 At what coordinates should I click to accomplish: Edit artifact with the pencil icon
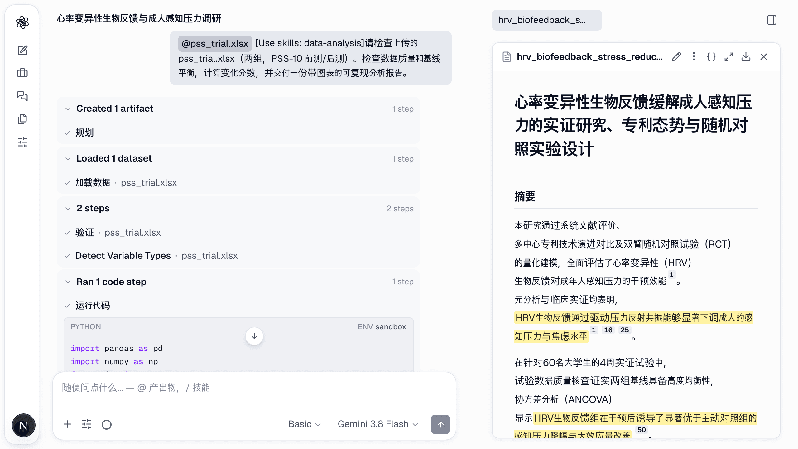point(676,57)
